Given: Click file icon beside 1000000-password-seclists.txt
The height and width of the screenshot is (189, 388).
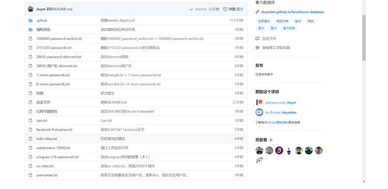Looking at the screenshot, I should click(x=30, y=39).
